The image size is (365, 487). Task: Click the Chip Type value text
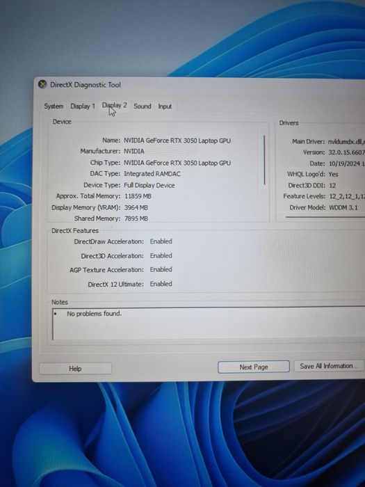(177, 163)
